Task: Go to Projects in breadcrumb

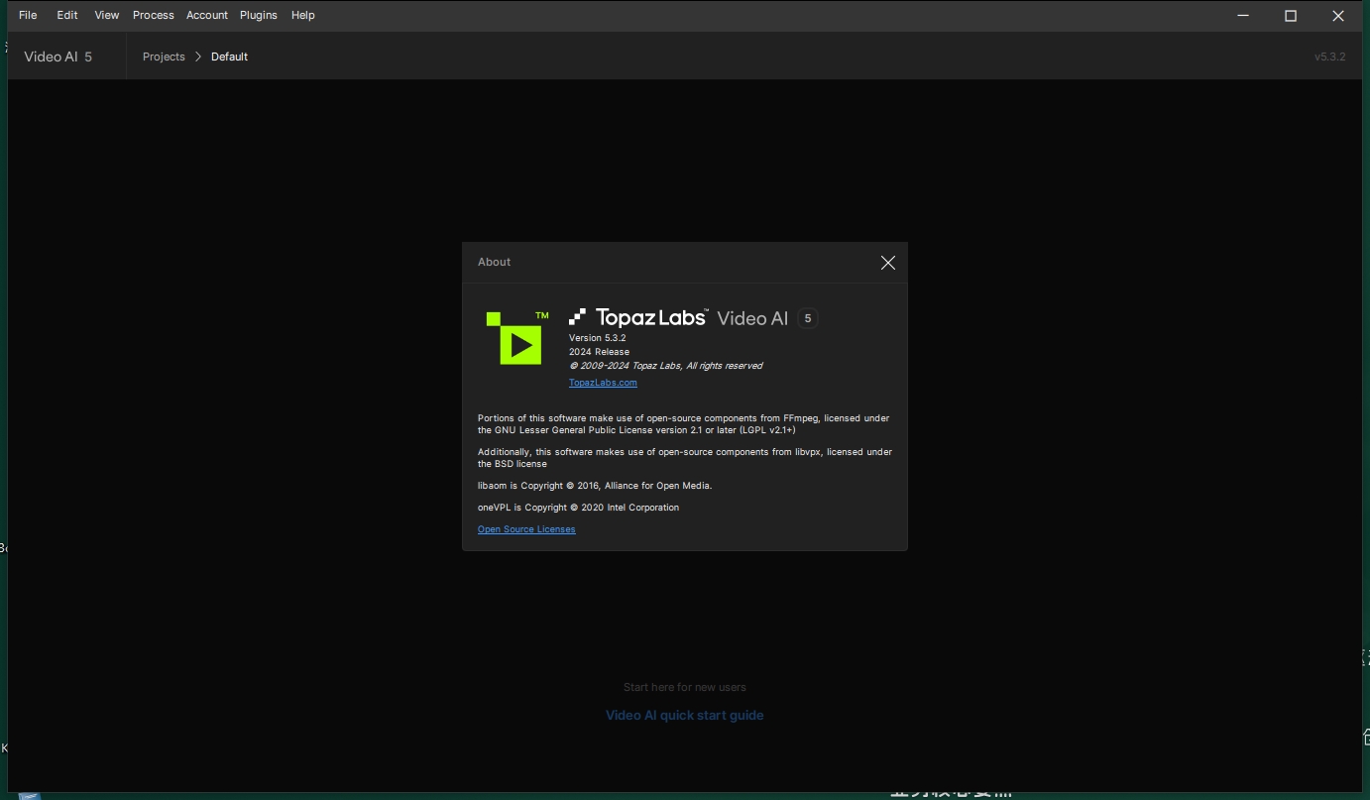Action: click(164, 57)
